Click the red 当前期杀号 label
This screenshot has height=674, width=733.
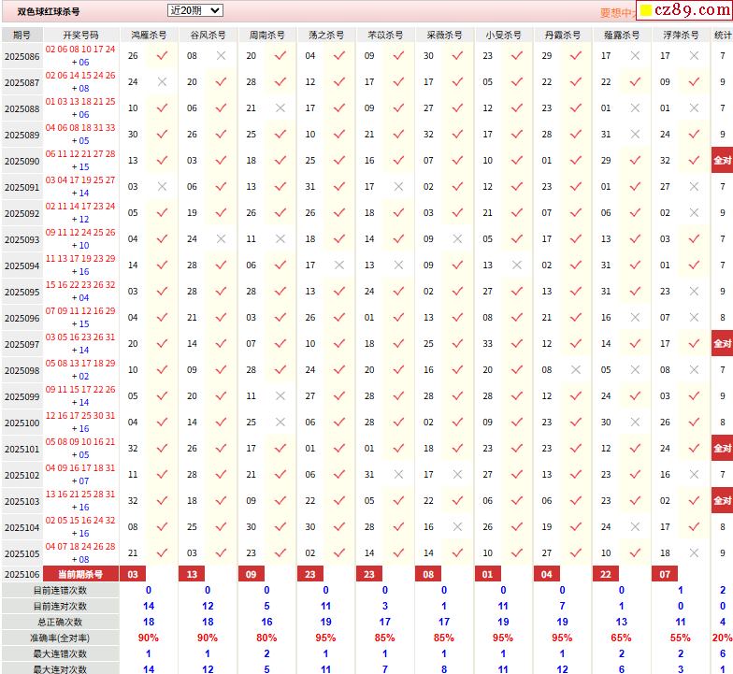coord(80,574)
